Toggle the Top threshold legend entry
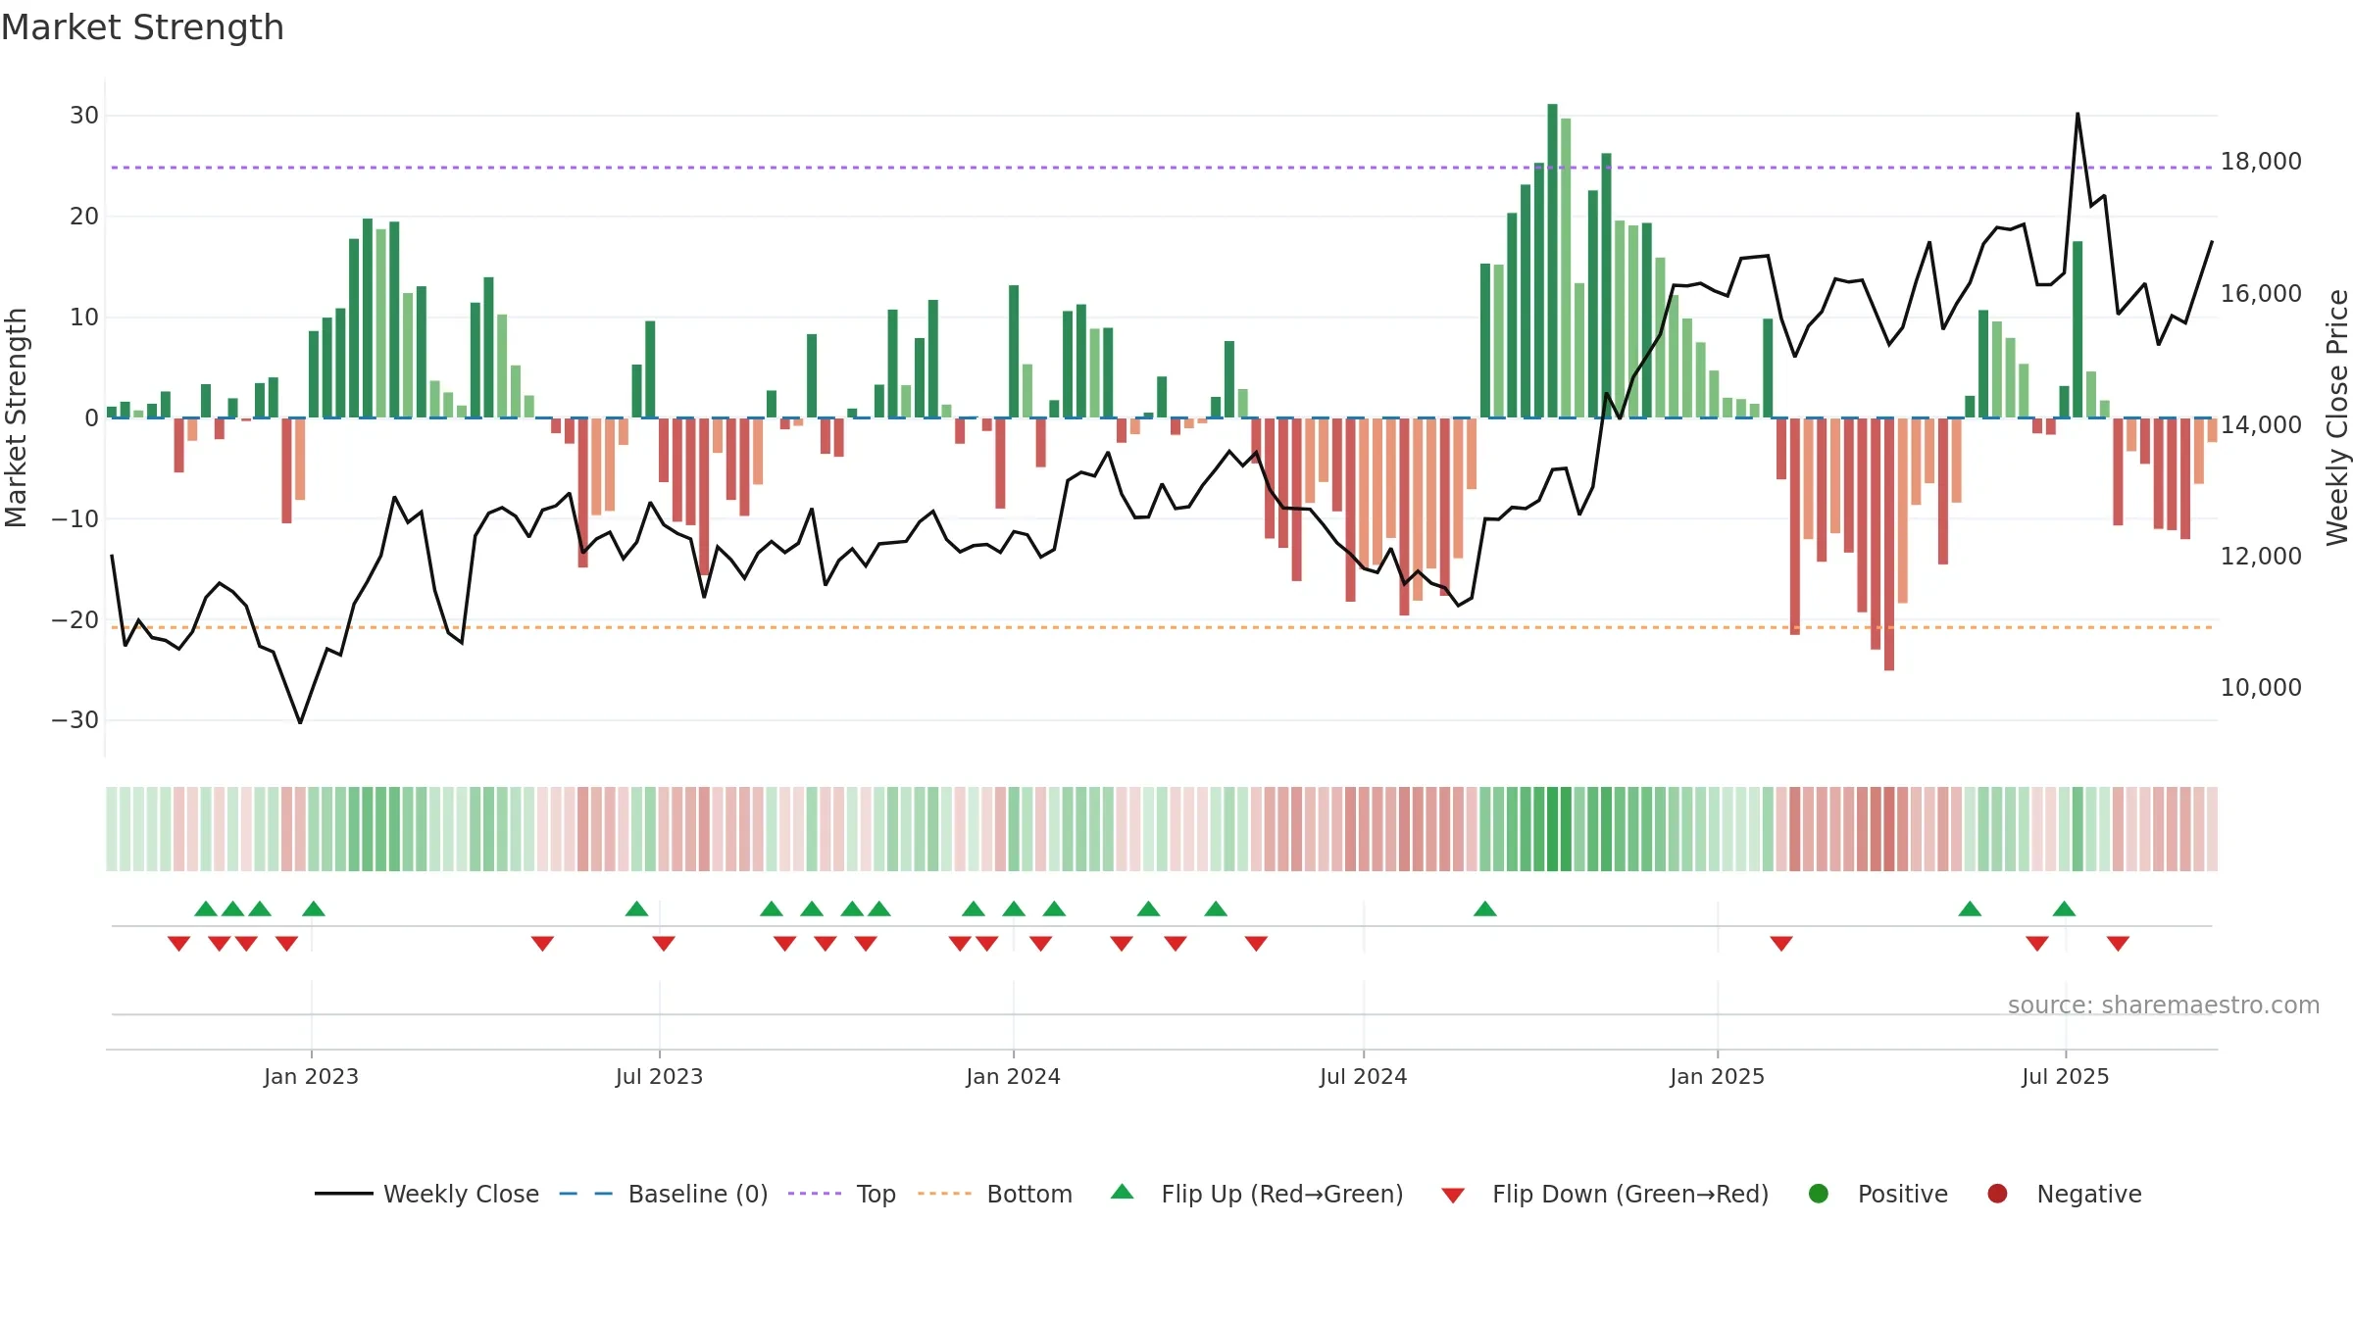The height and width of the screenshot is (1323, 2353). tap(841, 1194)
